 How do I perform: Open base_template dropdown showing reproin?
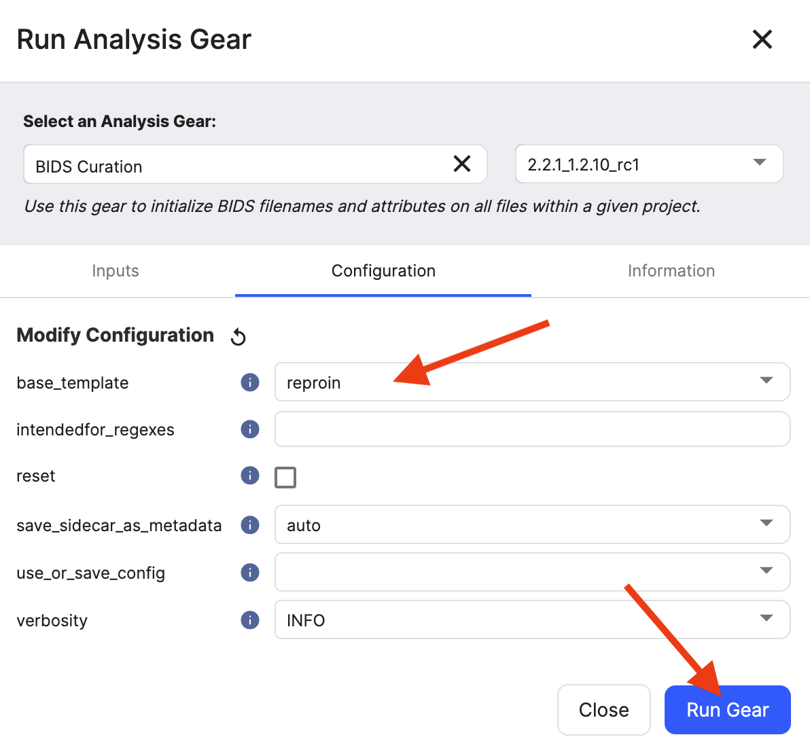[x=532, y=382]
